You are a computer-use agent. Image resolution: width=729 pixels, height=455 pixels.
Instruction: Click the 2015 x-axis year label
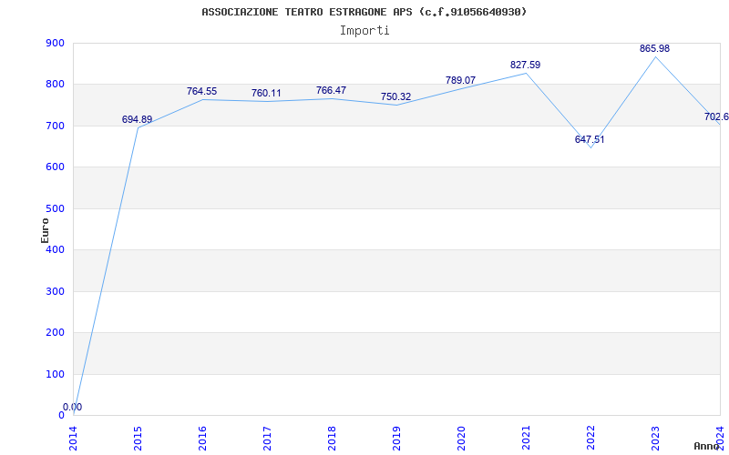coord(139,437)
